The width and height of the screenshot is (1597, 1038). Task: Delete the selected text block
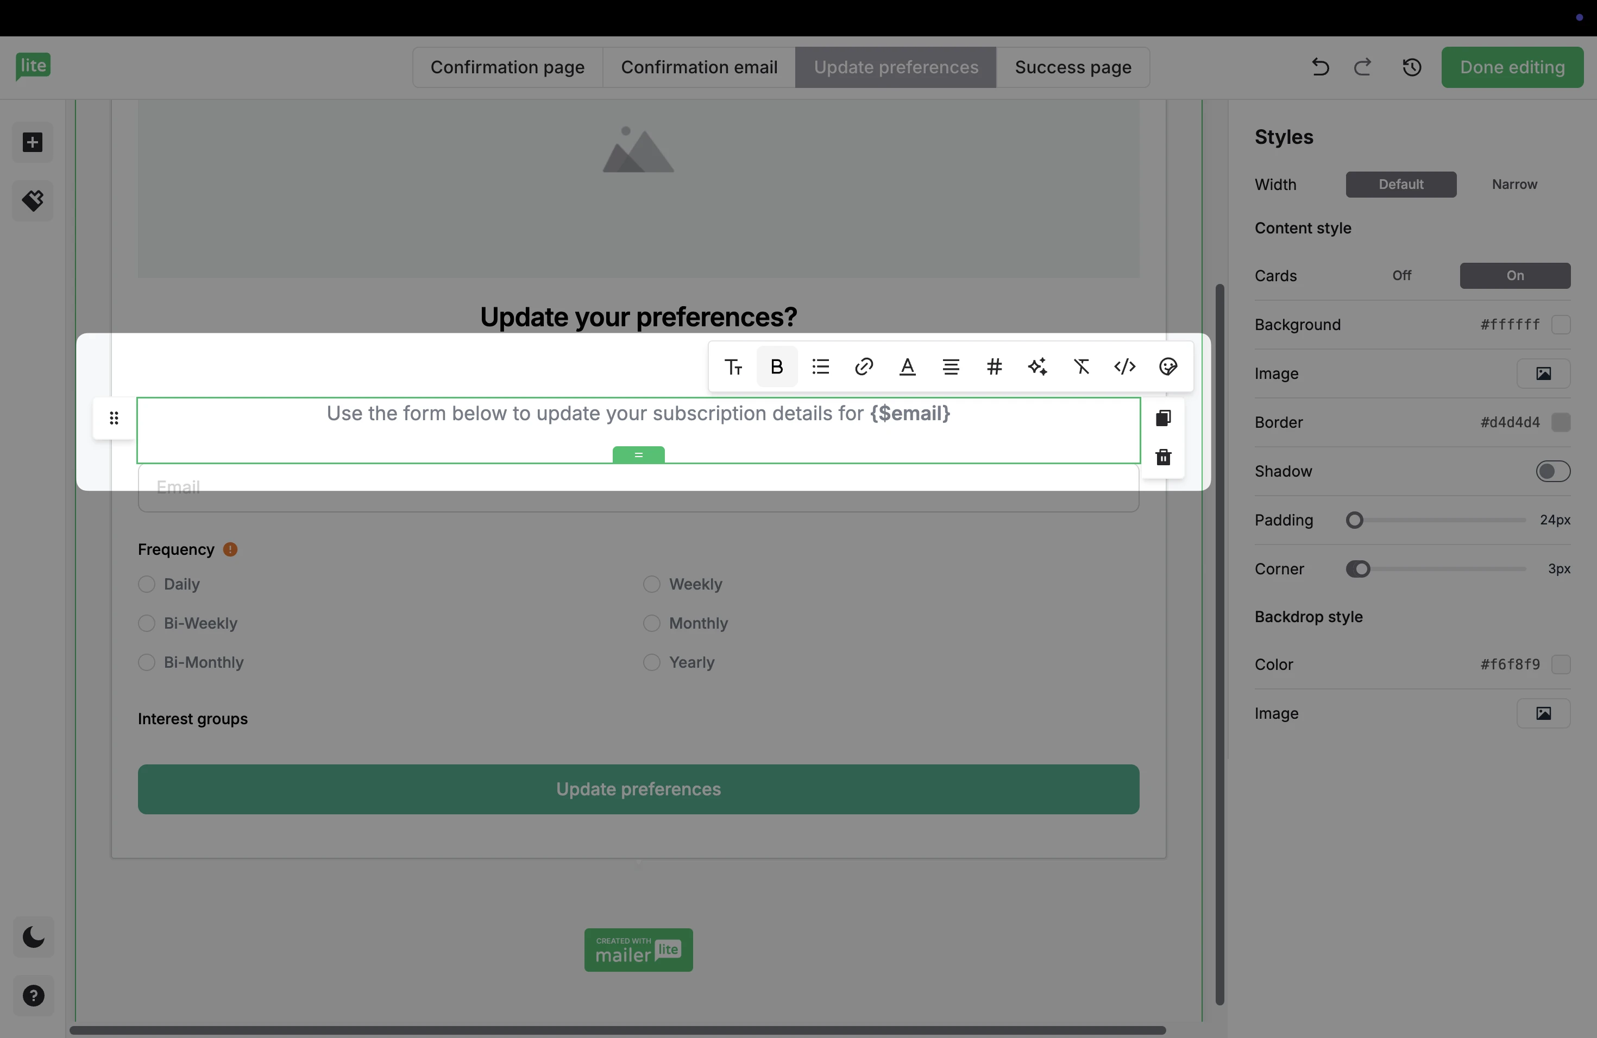pos(1163,457)
